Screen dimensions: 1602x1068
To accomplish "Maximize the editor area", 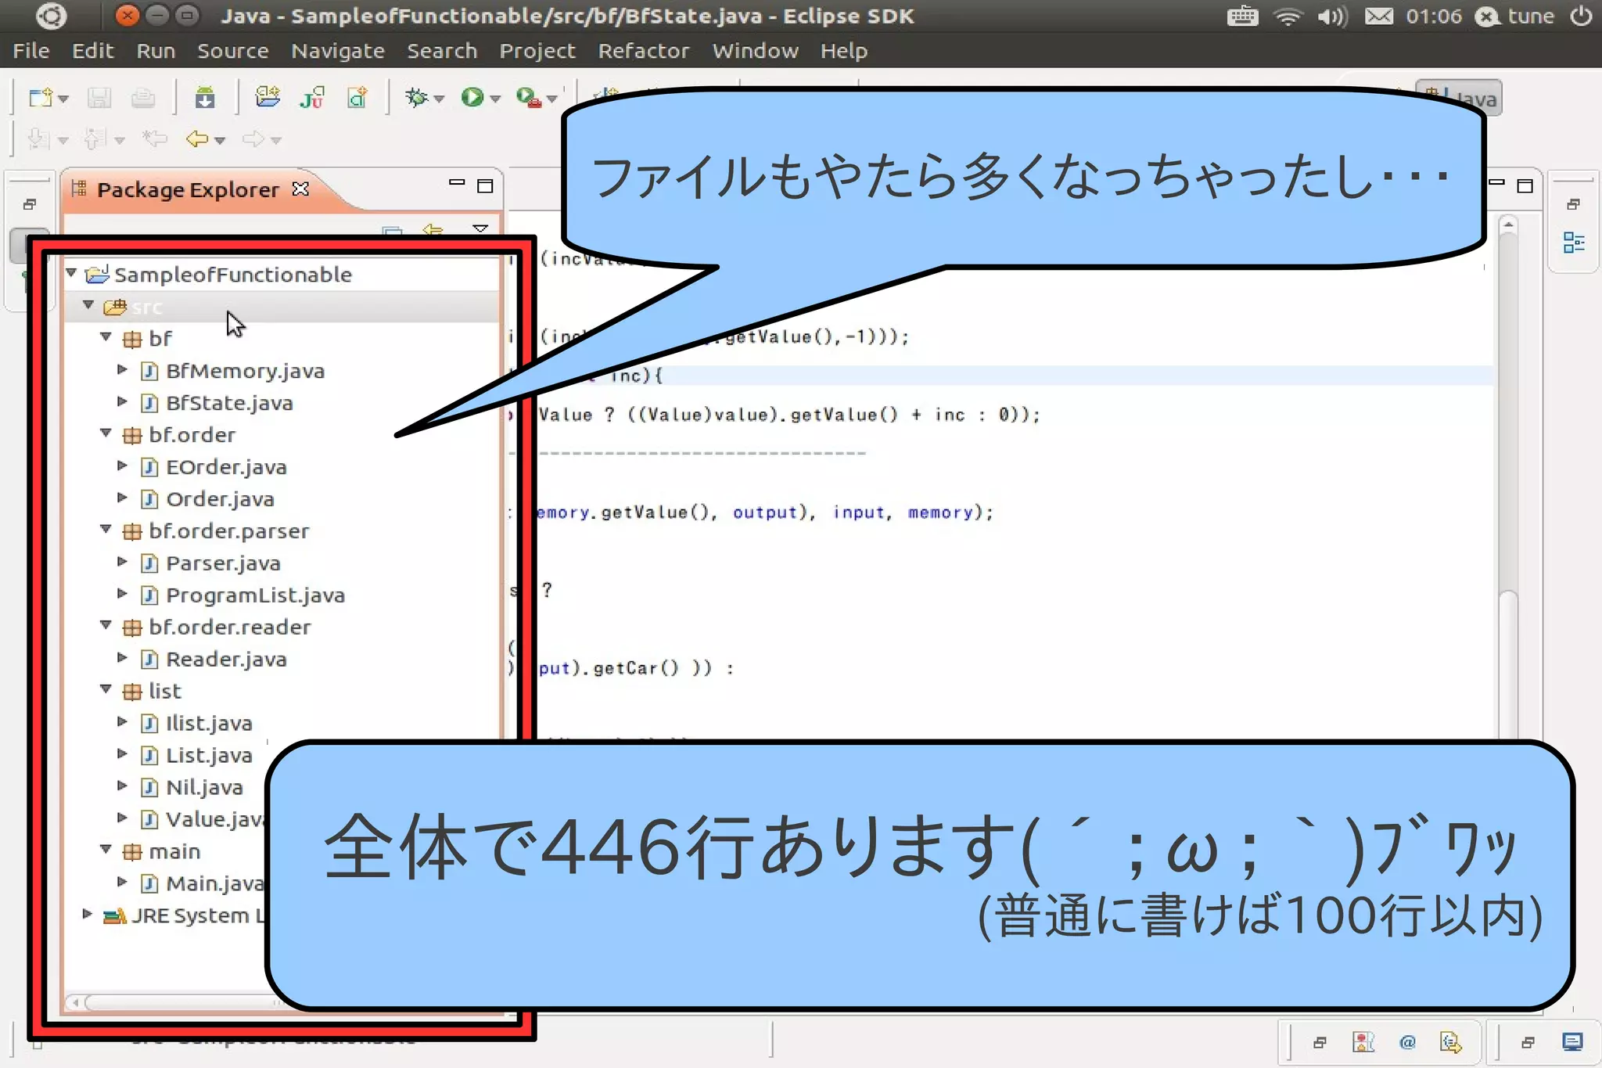I will [1525, 185].
